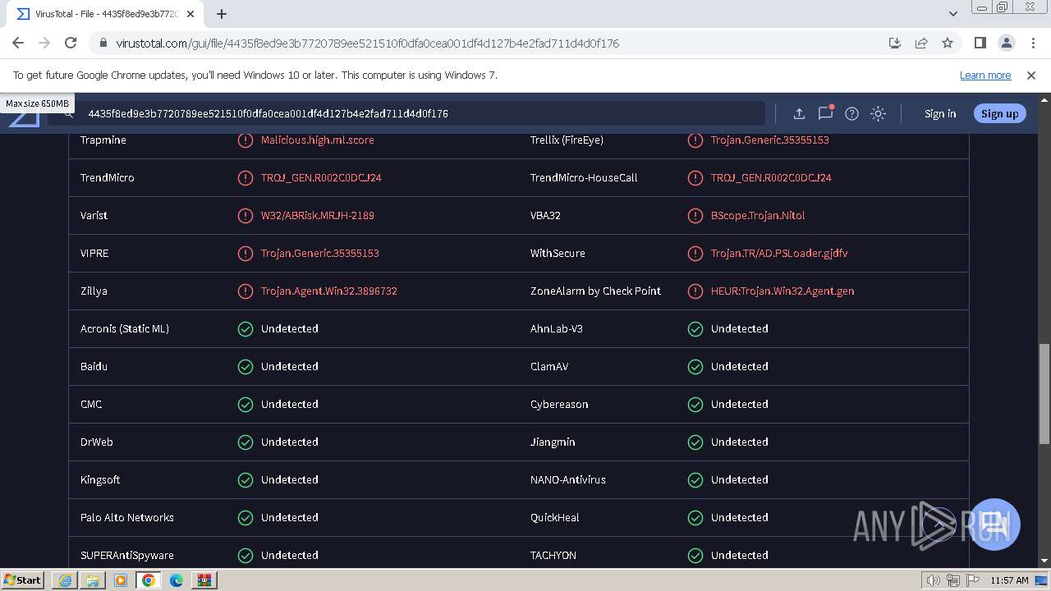Image resolution: width=1051 pixels, height=591 pixels.
Task: Click the Baidu undetected check icon
Action: tap(245, 367)
